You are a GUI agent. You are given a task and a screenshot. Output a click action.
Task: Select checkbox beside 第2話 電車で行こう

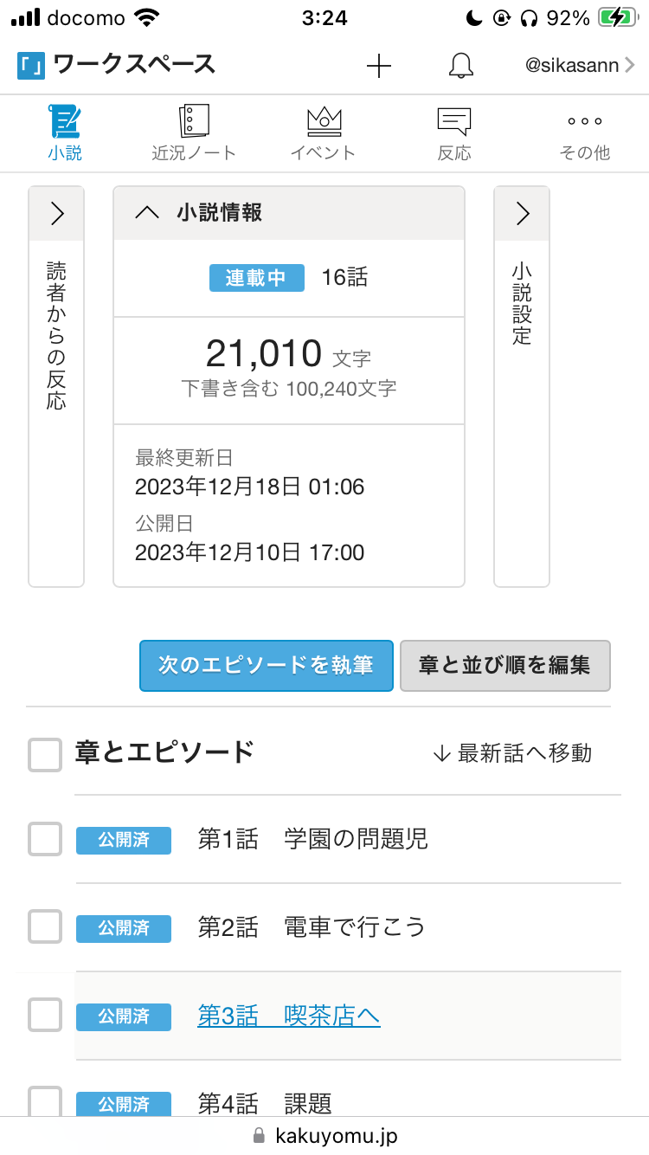pyautogui.click(x=45, y=926)
